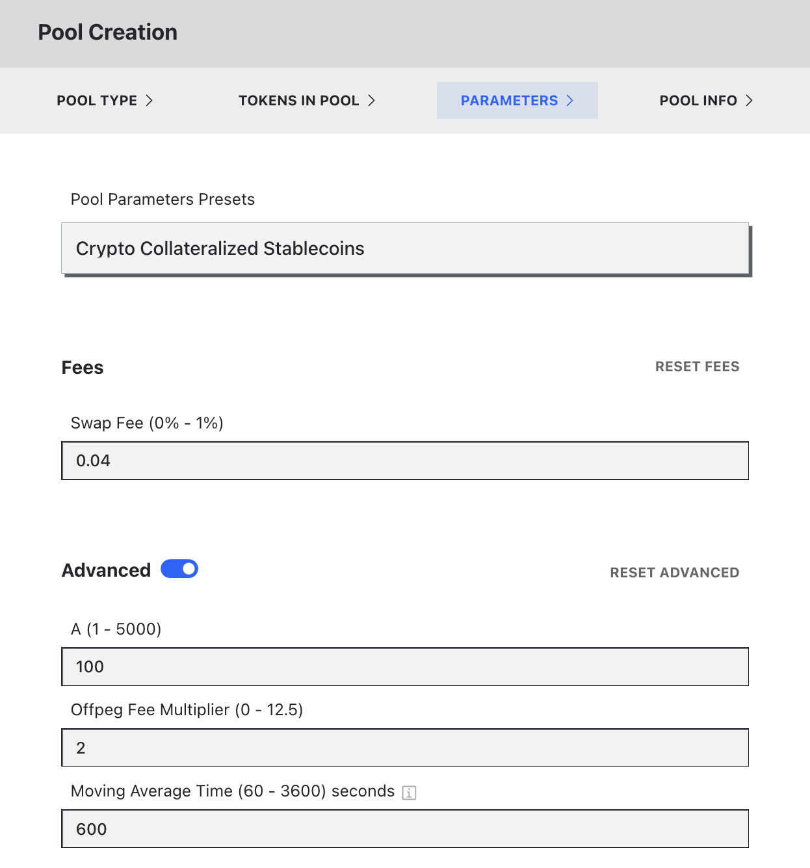Click the Pool Creation page heading
Image resolution: width=810 pixels, height=868 pixels.
pyautogui.click(x=108, y=33)
